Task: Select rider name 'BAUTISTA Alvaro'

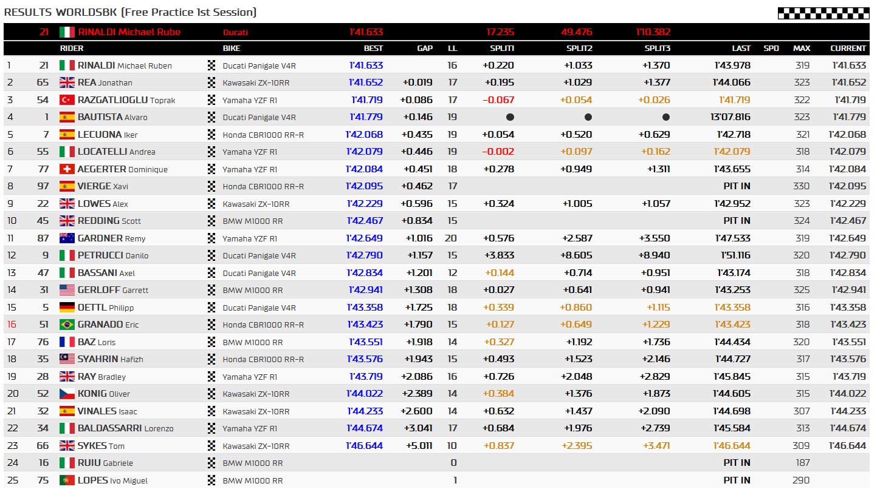Action: click(112, 117)
